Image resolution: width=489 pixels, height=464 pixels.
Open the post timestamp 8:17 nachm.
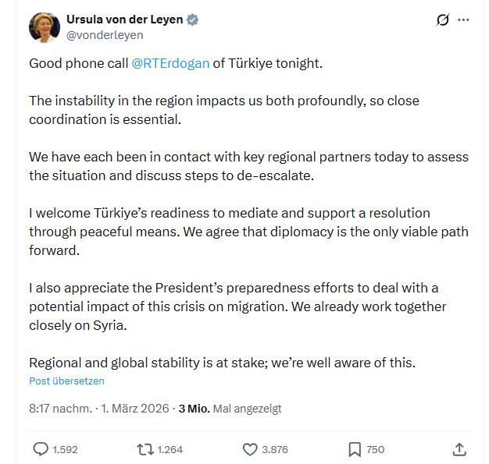[60, 408]
